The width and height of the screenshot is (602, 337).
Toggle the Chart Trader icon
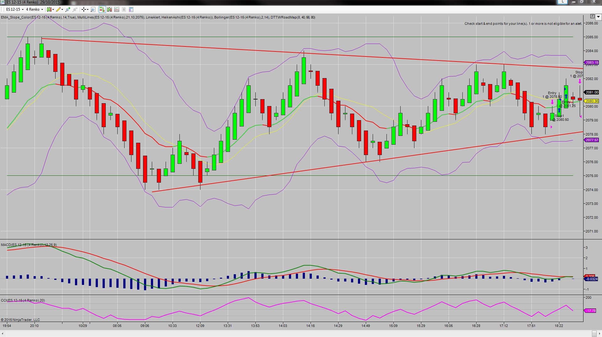pyautogui.click(x=102, y=9)
